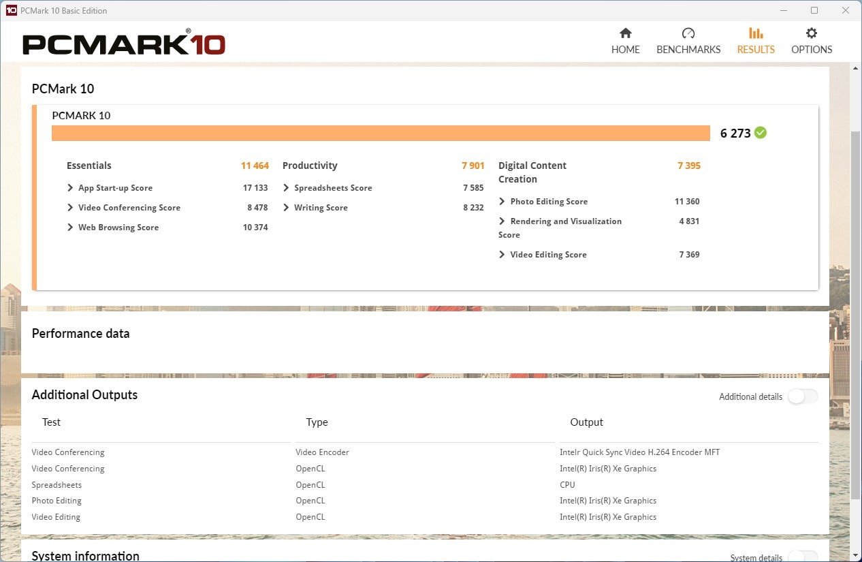
Task: Select the Rendering value 4 831
Action: point(689,221)
